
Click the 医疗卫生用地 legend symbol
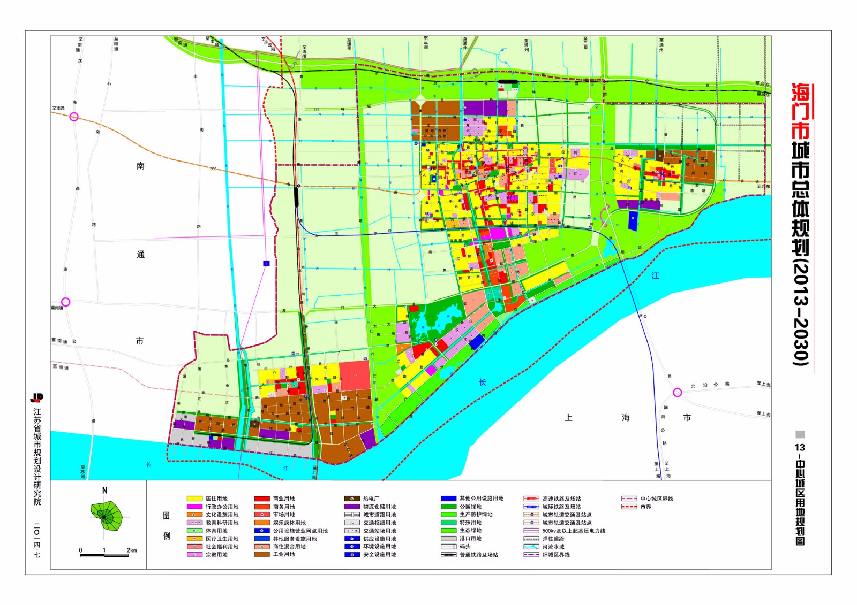point(194,539)
